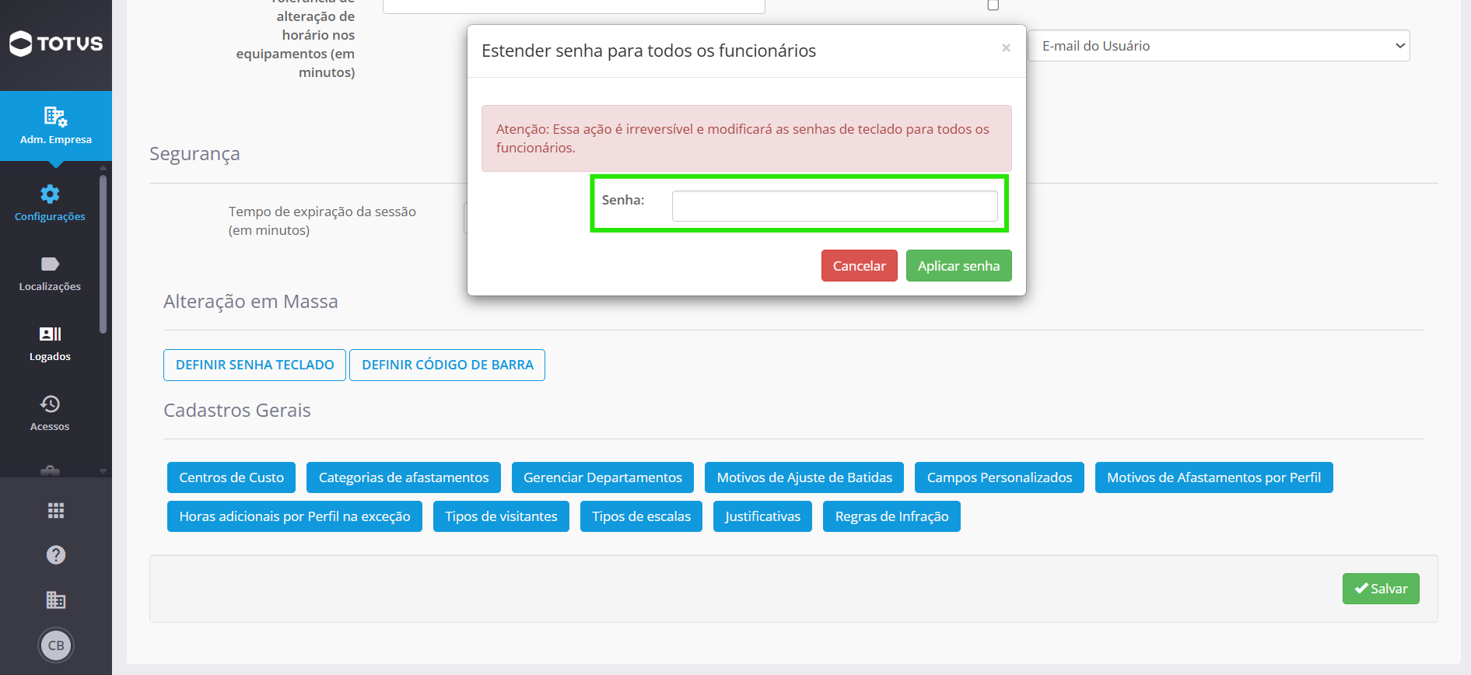Open Campos Personalizados

tap(1000, 477)
